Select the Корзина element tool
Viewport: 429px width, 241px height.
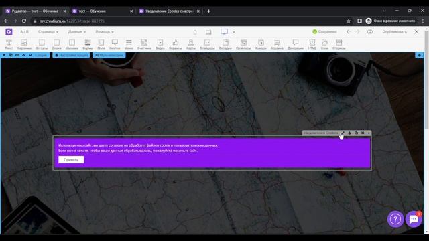pyautogui.click(x=277, y=44)
